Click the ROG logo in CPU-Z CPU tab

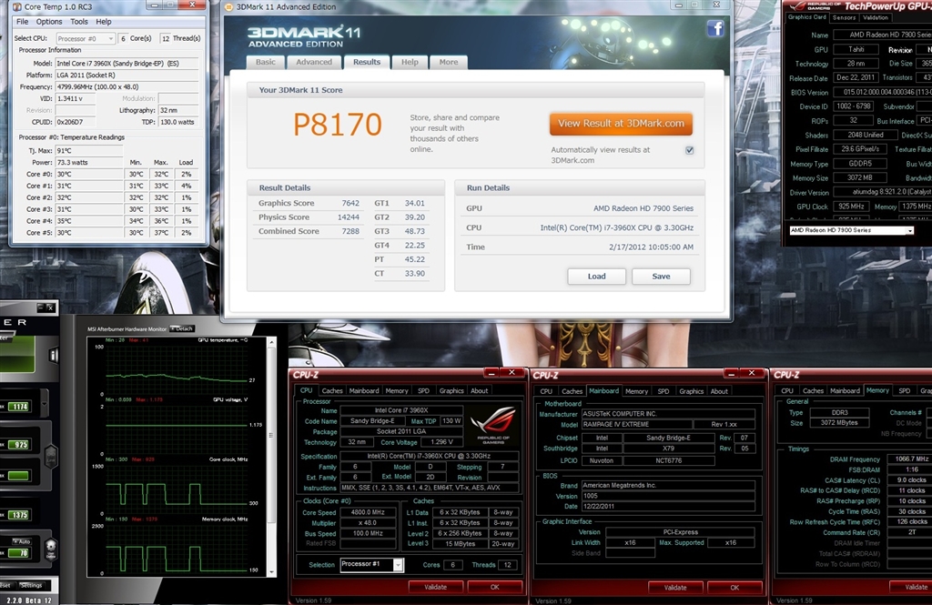pyautogui.click(x=493, y=424)
